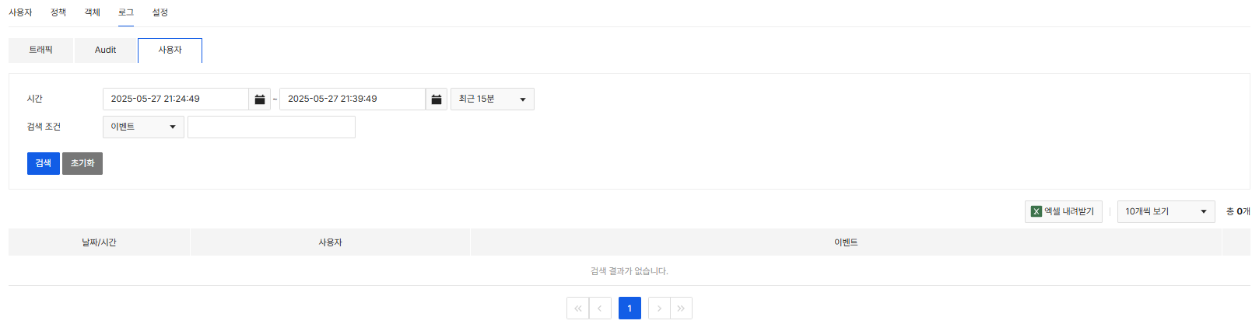Focus the search condition text field
The image size is (1259, 331).
[x=272, y=127]
